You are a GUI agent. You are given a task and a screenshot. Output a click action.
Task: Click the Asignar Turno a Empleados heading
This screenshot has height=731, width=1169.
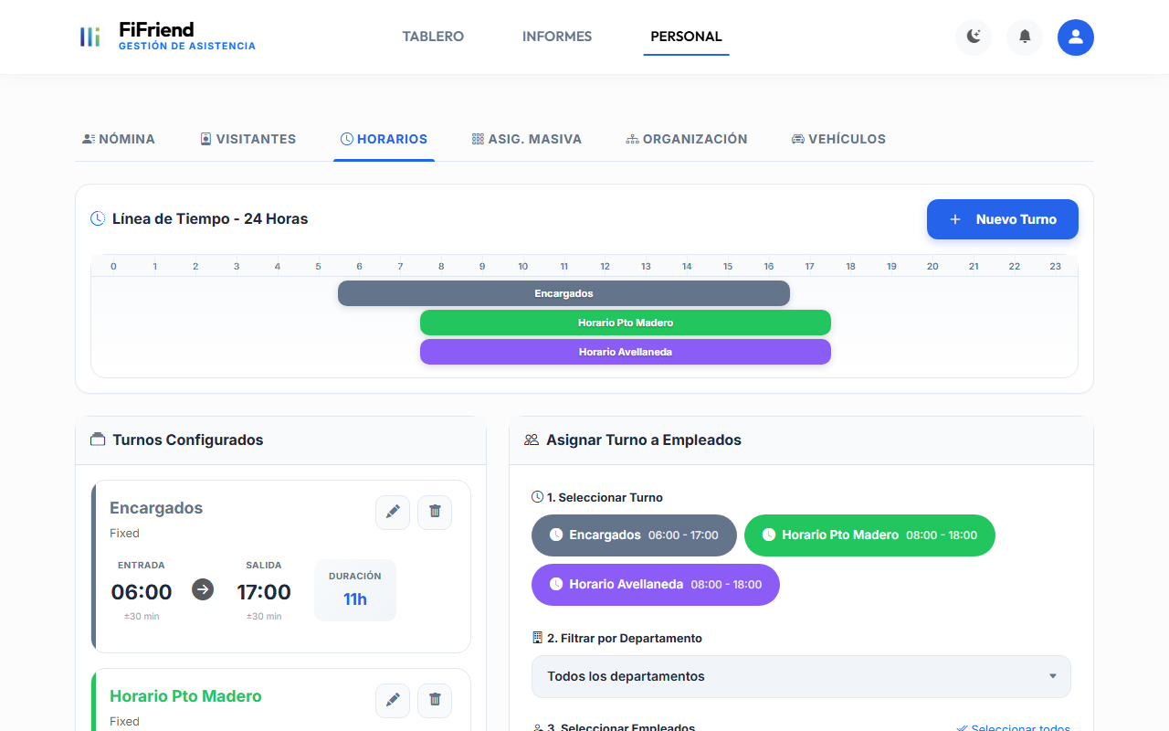(x=644, y=440)
